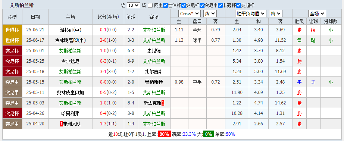This screenshot has width=344, height=141.
Task: Click the 6-9 corner count on 25-05-25
Action: [131, 61]
